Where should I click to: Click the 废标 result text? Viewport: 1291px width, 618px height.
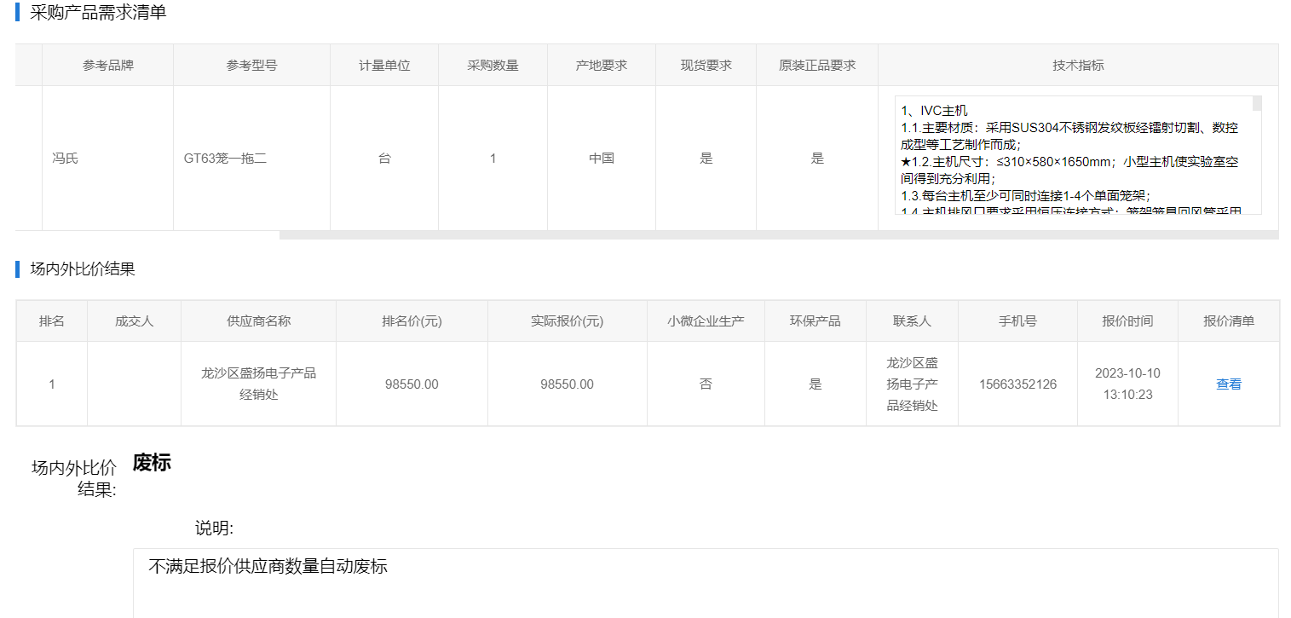click(152, 463)
